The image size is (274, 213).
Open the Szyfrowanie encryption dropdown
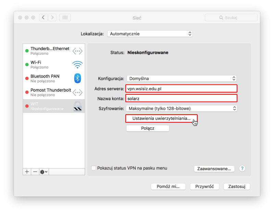(x=182, y=108)
